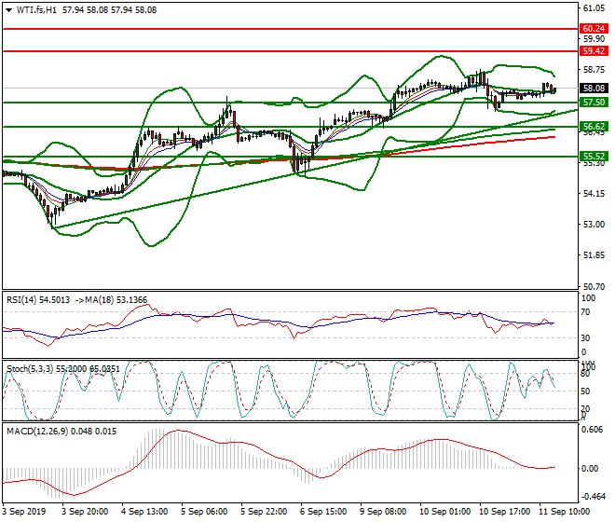Select the RSI(14) 54.5013 indicator label

click(38, 300)
